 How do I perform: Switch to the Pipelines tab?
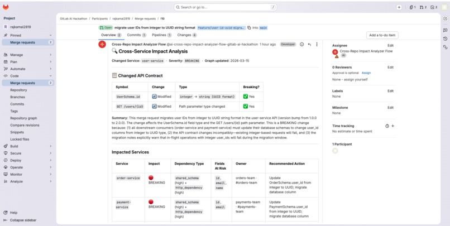coord(161,35)
